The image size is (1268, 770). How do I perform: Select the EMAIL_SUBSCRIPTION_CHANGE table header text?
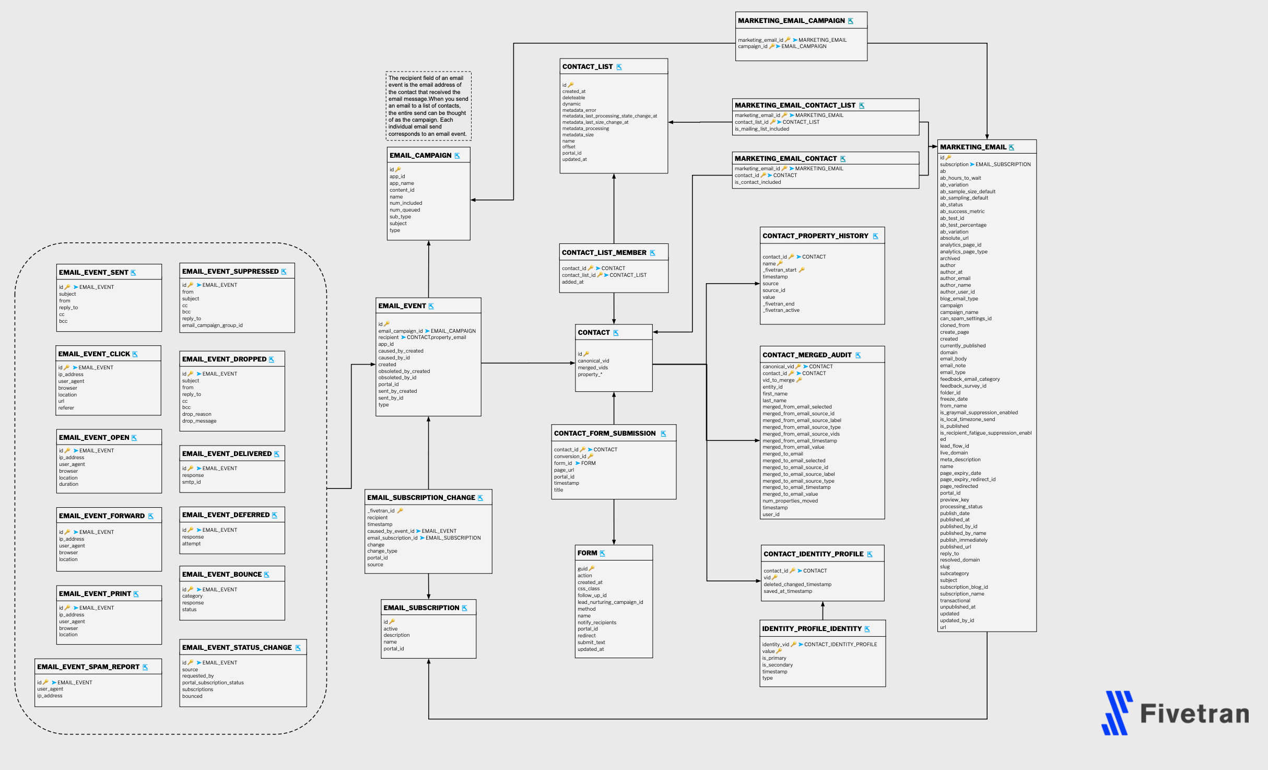click(421, 498)
